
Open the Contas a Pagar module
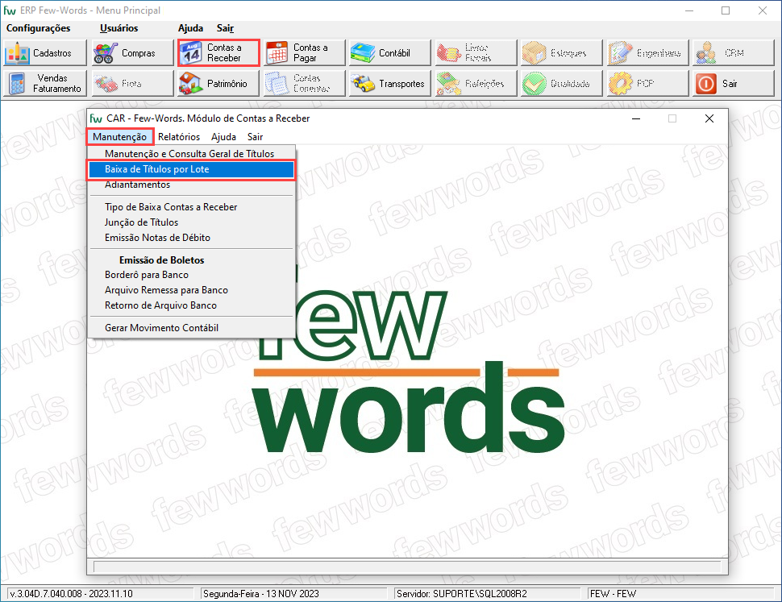pos(304,53)
